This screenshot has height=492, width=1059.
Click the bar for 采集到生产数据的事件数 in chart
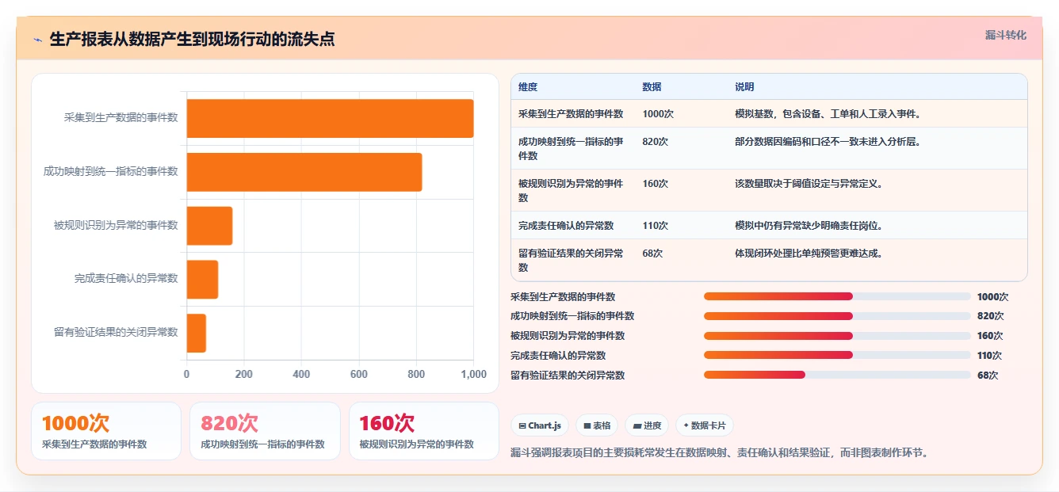pyautogui.click(x=330, y=118)
